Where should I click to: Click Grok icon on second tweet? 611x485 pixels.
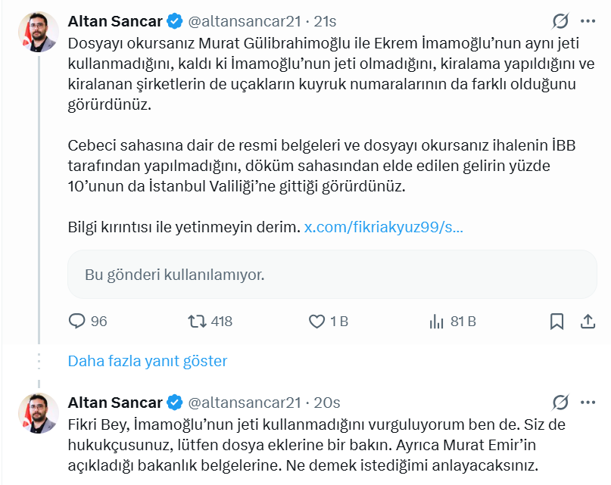[x=560, y=402]
